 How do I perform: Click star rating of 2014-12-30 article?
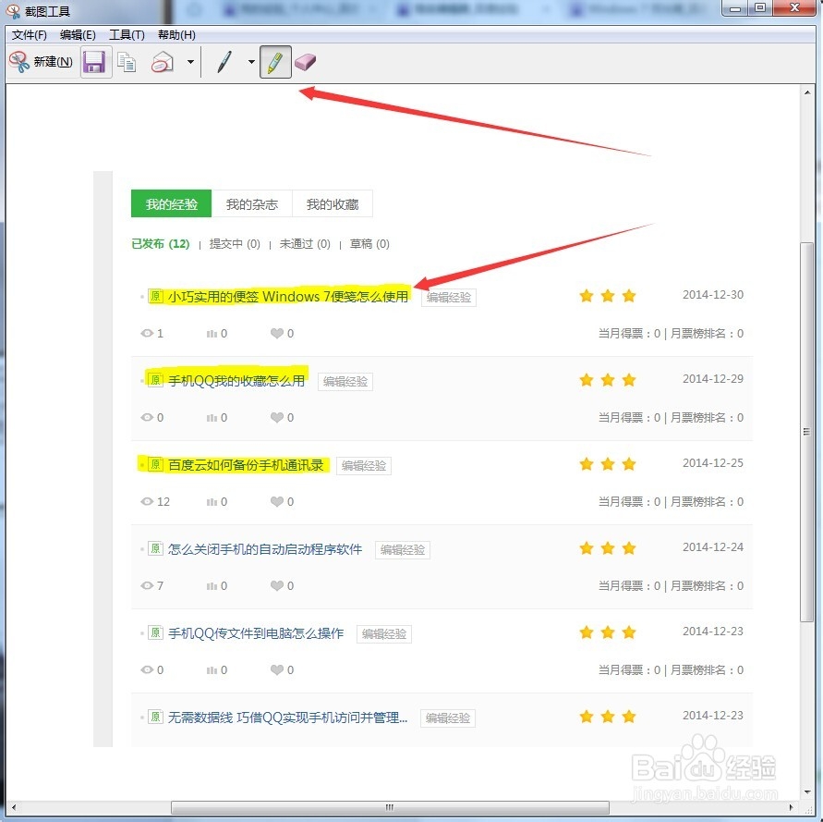tap(607, 296)
